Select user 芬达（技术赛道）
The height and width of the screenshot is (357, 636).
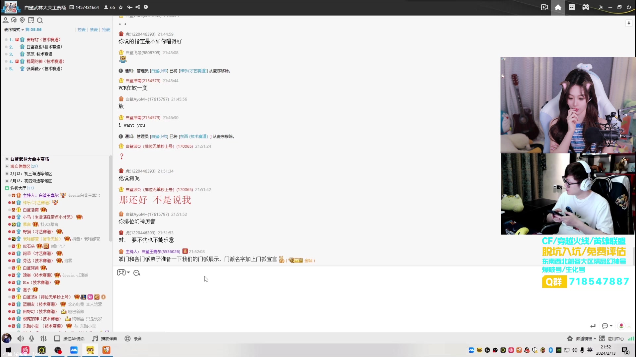(38, 261)
